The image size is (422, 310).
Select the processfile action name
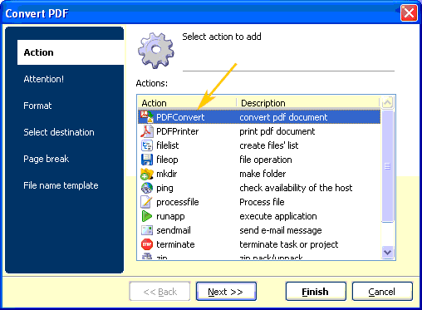178,202
